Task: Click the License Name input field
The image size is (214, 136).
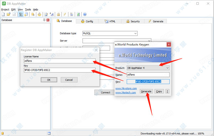Action: coord(60,61)
